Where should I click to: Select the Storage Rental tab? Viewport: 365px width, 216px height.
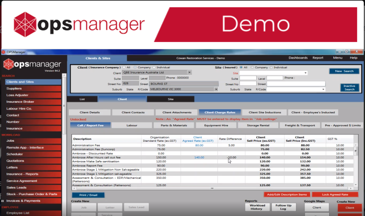[x=258, y=125]
